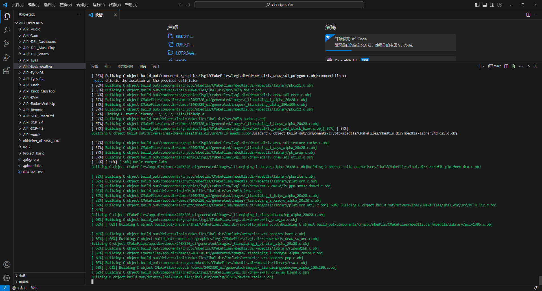Split the terminal pane
The width and height of the screenshot is (542, 291).
(x=506, y=66)
